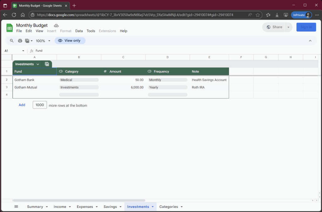Open the View menu
This screenshot has width=322, height=212.
[x=39, y=31]
